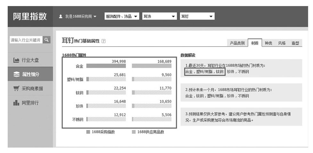Click the search magnifier icon in sidebar
The image size is (313, 153).
click(x=46, y=40)
